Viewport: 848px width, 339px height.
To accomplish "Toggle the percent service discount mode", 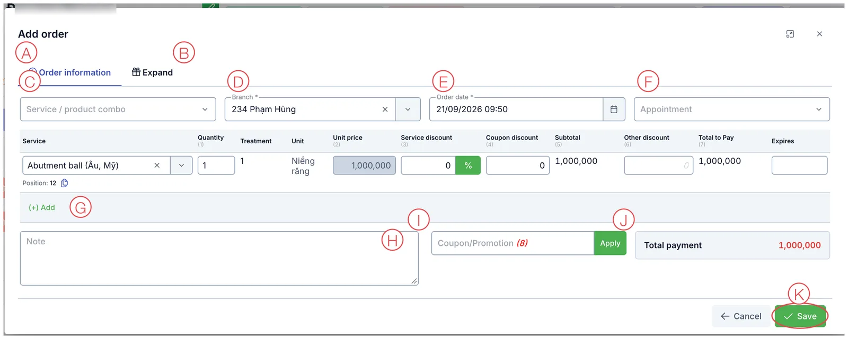I will tap(468, 166).
